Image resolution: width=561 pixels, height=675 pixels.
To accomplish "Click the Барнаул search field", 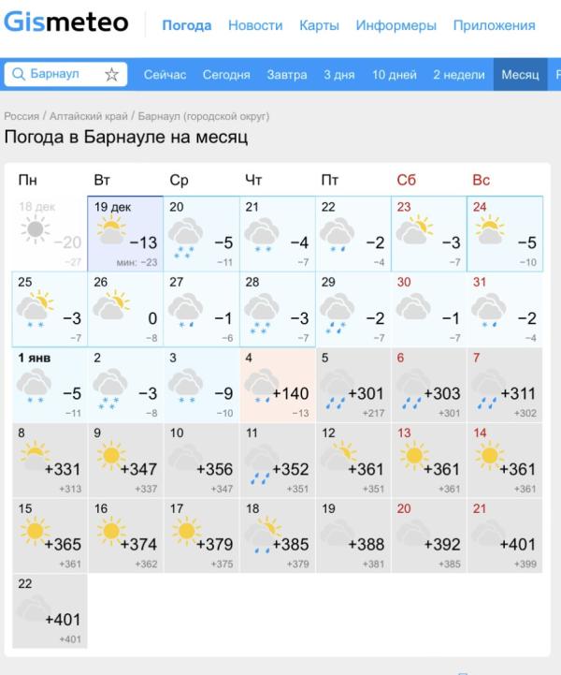I will pos(65,74).
